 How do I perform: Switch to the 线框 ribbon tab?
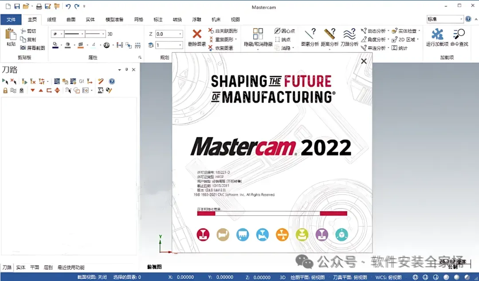coord(51,20)
